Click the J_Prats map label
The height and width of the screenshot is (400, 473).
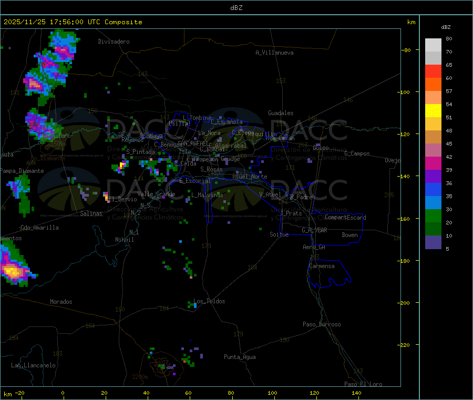click(291, 213)
